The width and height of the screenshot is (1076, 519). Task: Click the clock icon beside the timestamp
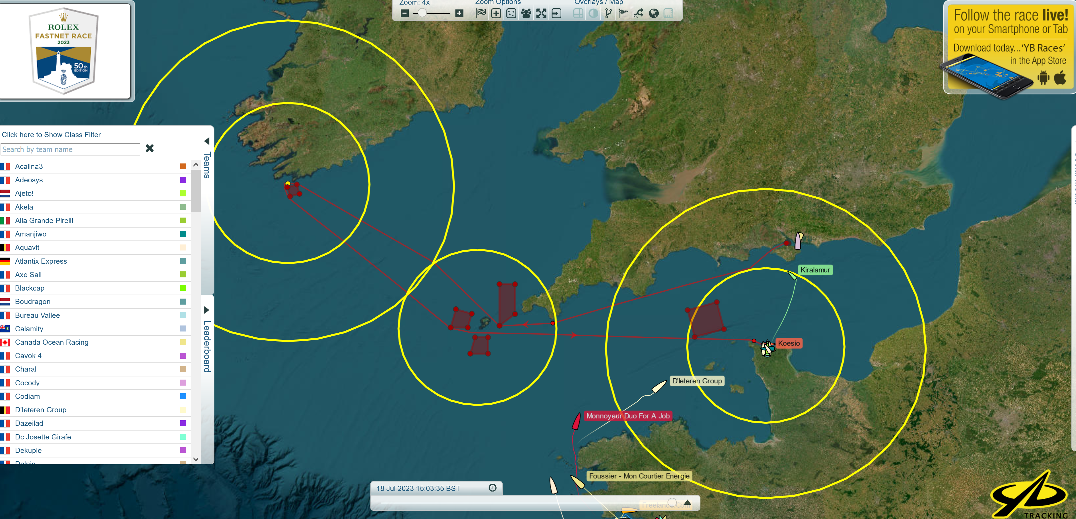click(492, 488)
